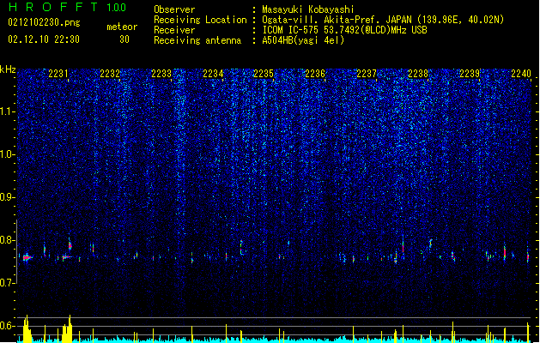Click the 2236 time marker
The image size is (540, 343).
coord(315,74)
